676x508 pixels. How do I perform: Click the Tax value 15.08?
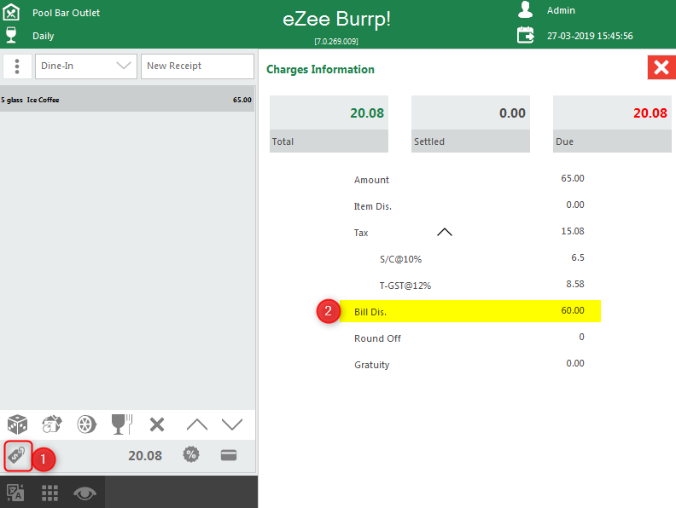[x=573, y=231]
